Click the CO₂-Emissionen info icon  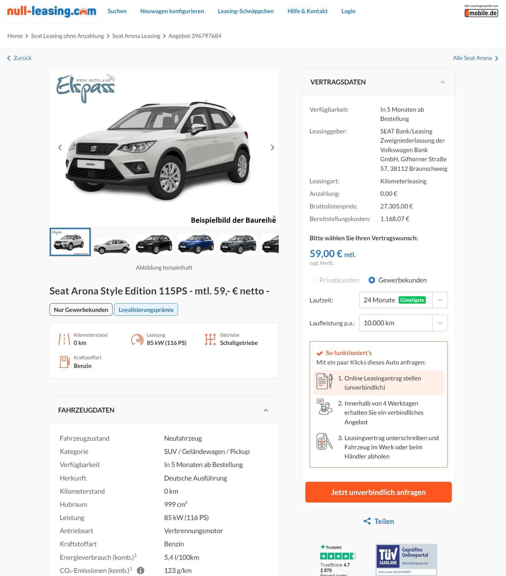(x=140, y=570)
